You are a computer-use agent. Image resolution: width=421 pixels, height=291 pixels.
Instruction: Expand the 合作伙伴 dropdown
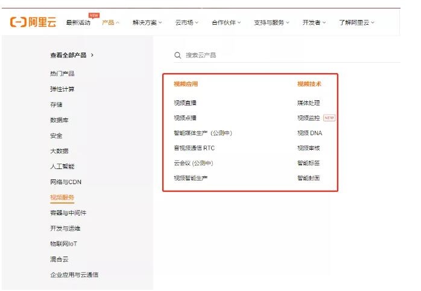click(226, 22)
